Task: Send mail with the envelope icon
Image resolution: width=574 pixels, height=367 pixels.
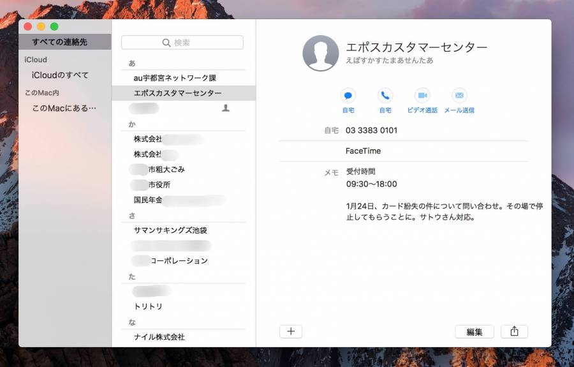Action: (x=459, y=96)
